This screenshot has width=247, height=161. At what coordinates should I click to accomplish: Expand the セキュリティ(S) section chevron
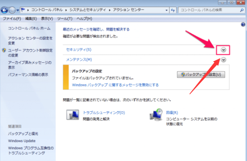tap(223, 50)
